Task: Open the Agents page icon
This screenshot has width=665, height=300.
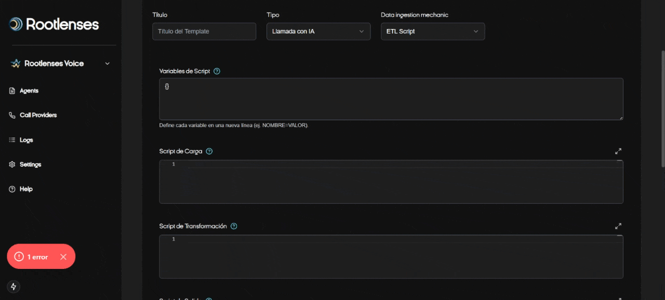Action: click(x=12, y=91)
